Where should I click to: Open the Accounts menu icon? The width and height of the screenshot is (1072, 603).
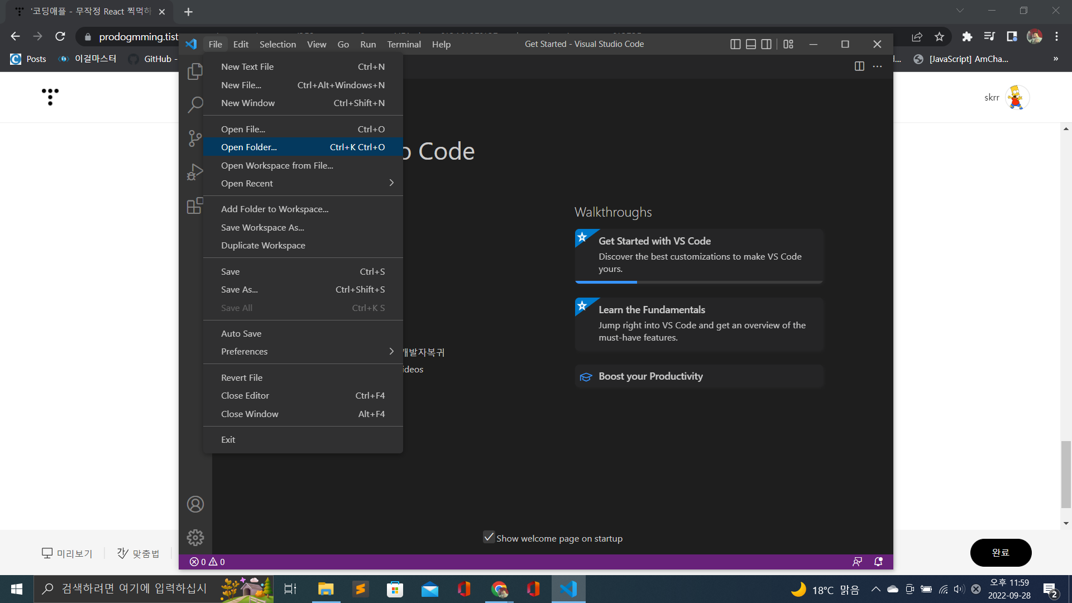(x=195, y=504)
